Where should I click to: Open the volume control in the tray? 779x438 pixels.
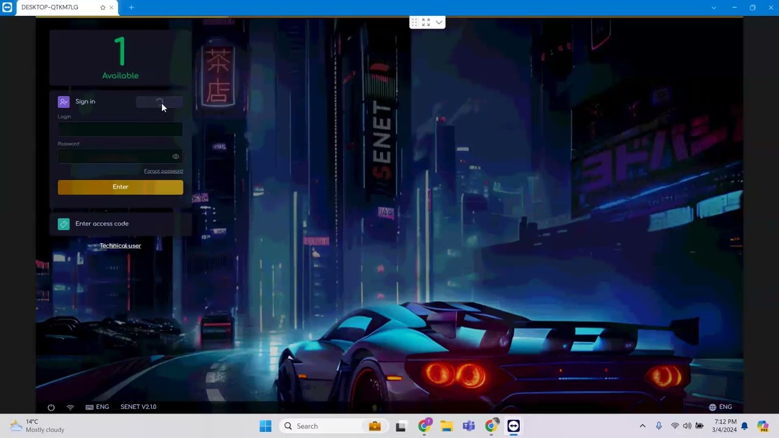tap(687, 426)
